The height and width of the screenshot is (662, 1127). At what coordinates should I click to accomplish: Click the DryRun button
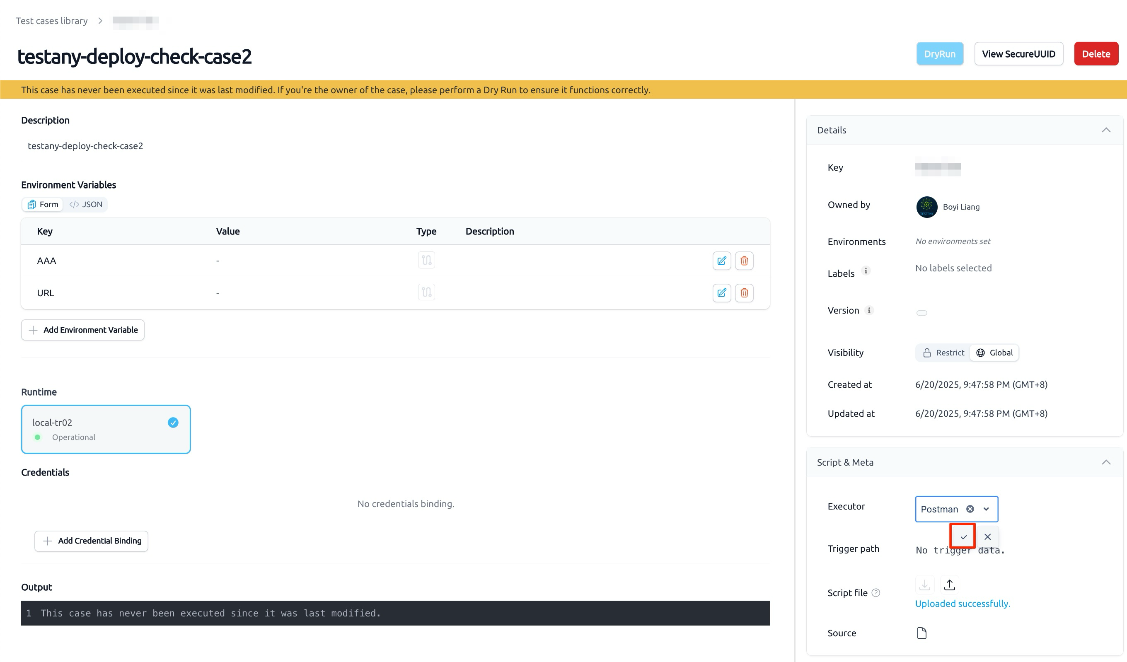(x=940, y=54)
